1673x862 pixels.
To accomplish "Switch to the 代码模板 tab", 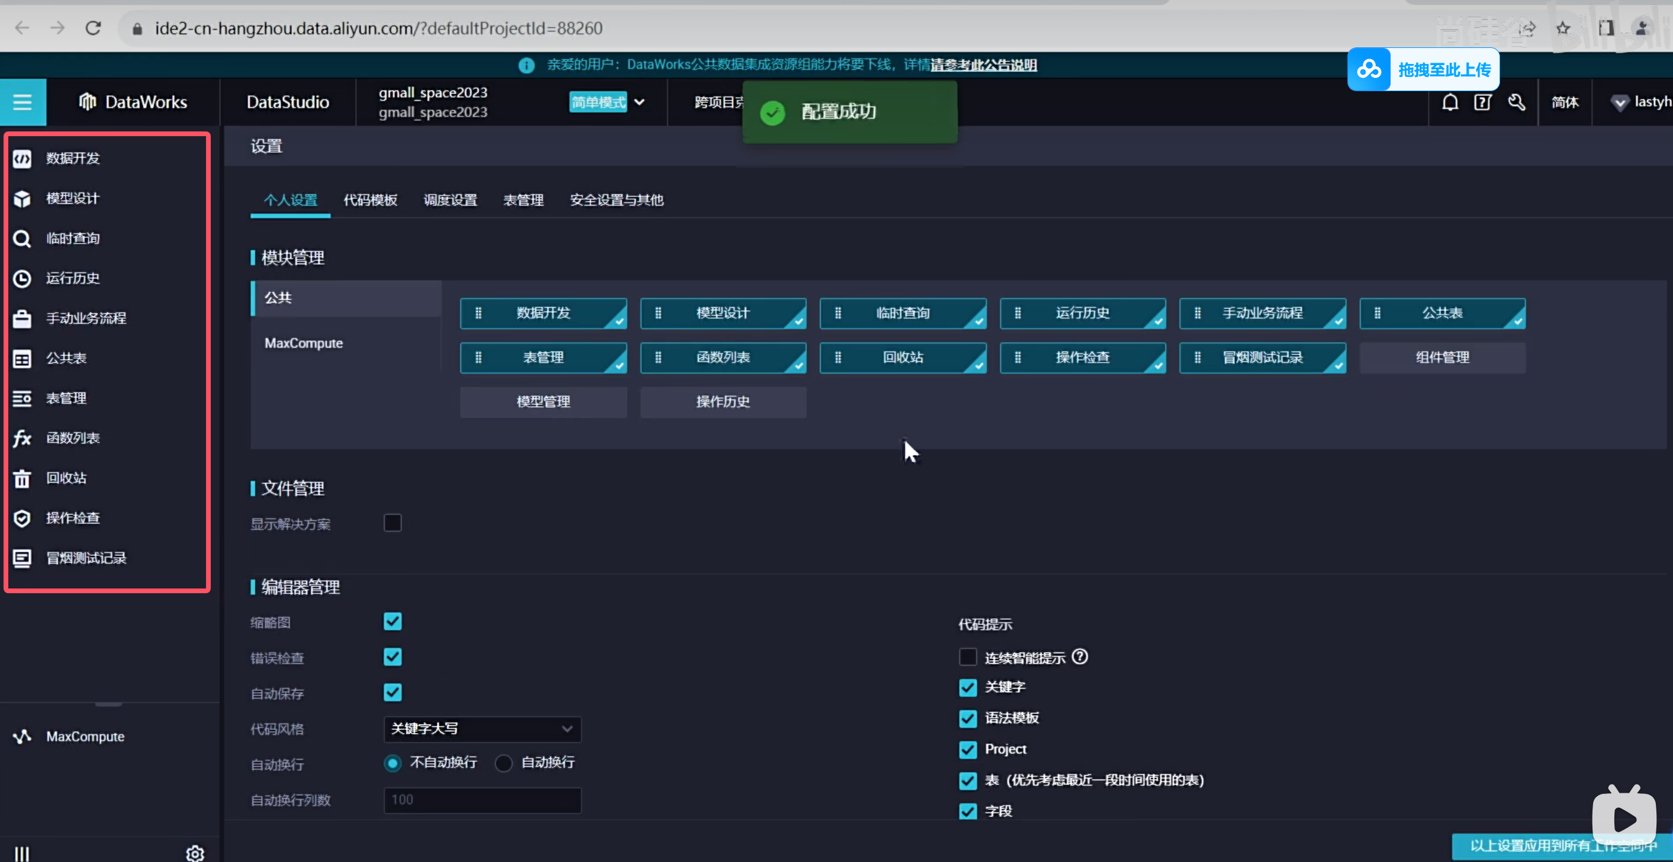I will tap(370, 200).
